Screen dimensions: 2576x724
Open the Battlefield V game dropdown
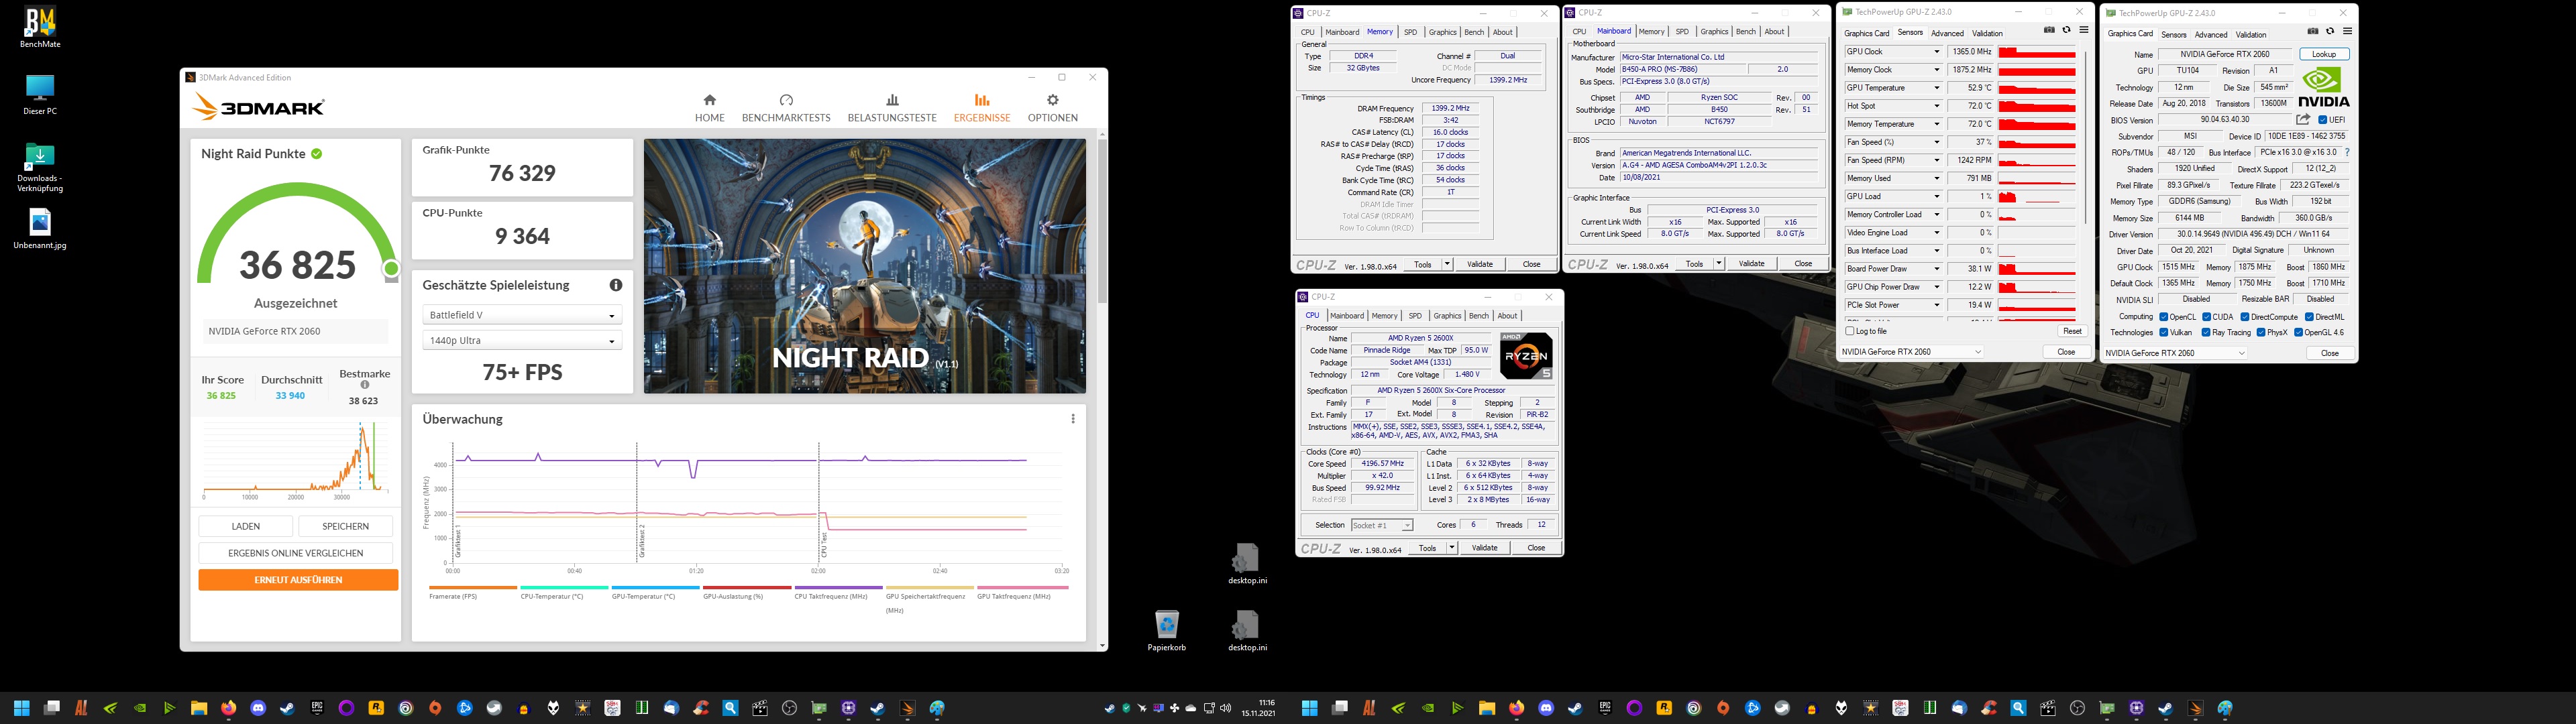pyautogui.click(x=522, y=315)
